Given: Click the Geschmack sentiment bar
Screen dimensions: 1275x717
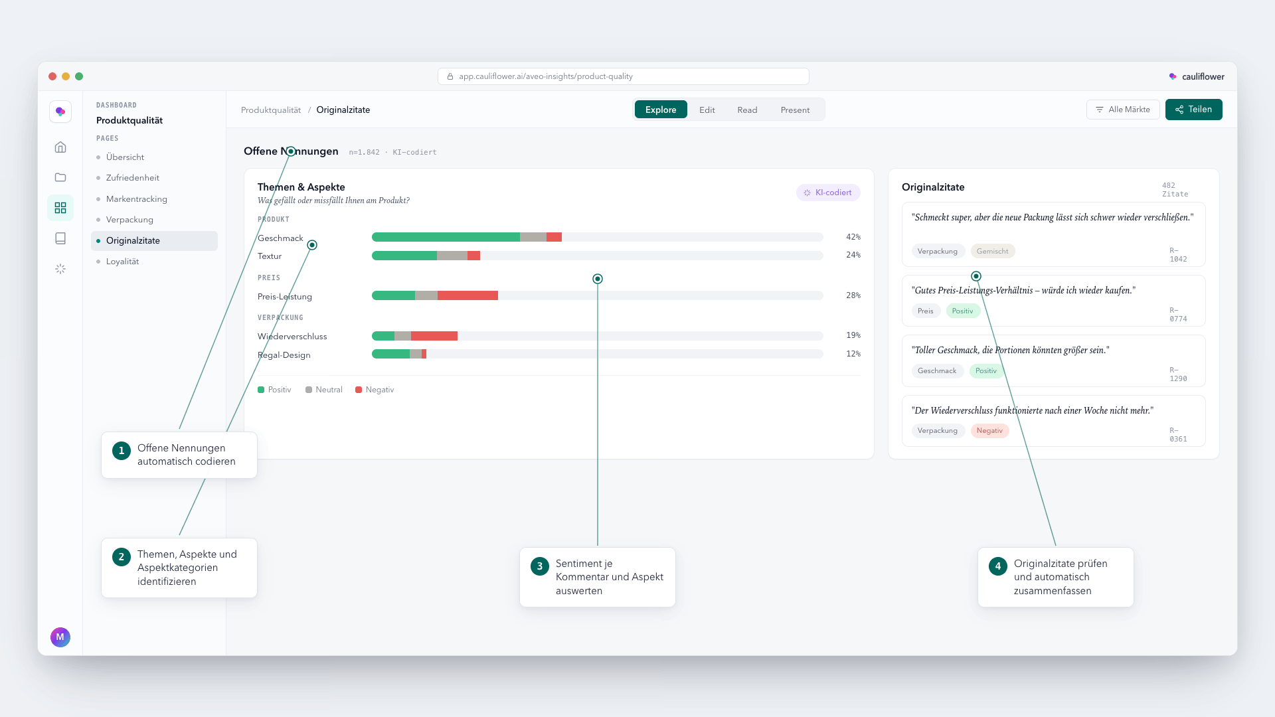Looking at the screenshot, I should [597, 237].
